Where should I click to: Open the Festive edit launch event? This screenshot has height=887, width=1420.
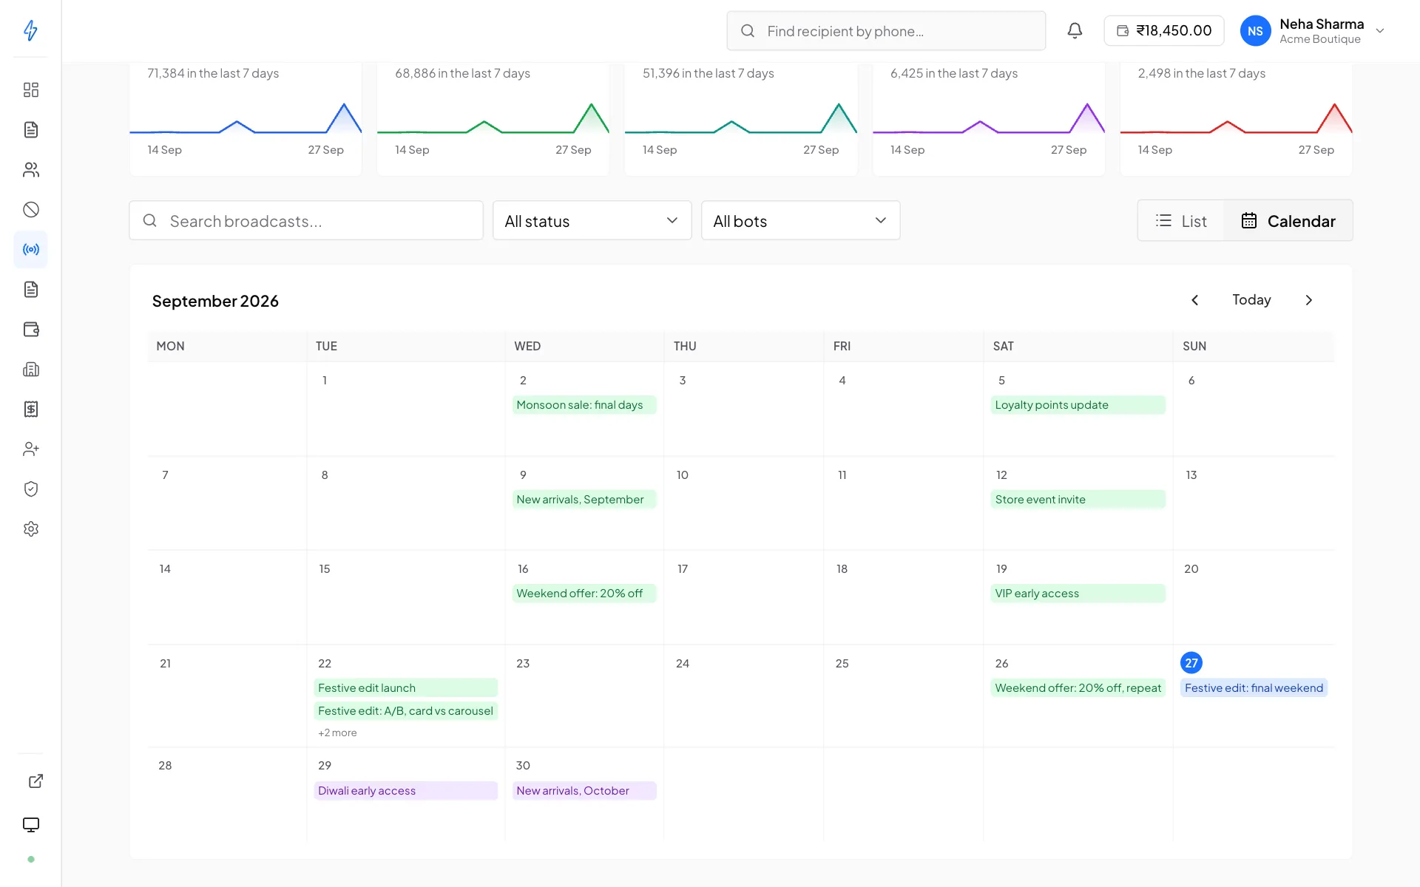(x=405, y=688)
